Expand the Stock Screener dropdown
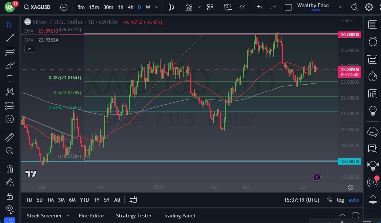The image size is (381, 223). [x=68, y=216]
